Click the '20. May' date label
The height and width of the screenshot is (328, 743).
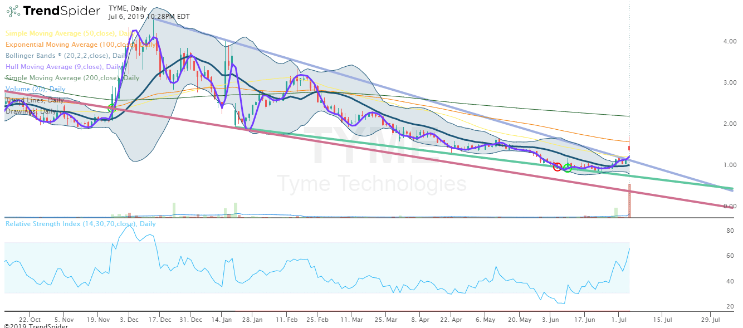[520, 320]
